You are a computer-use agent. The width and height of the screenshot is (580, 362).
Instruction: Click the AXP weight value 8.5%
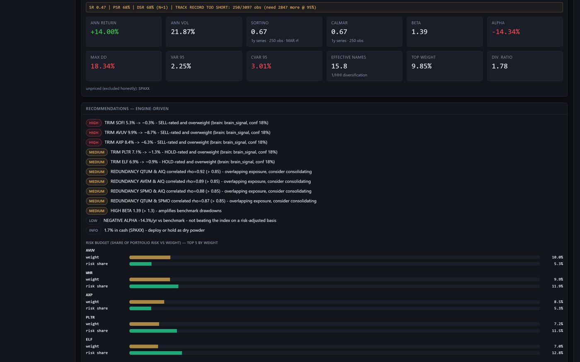click(x=558, y=302)
